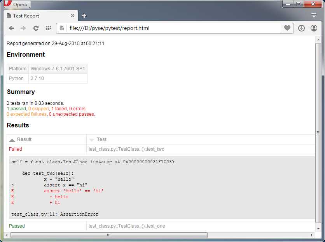The image size is (325, 242).
Task: Click the '0 errors' summary text
Action: [x=77, y=108]
